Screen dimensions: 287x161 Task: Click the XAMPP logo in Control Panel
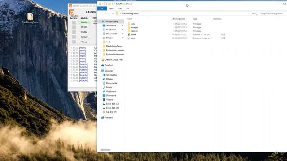click(72, 12)
